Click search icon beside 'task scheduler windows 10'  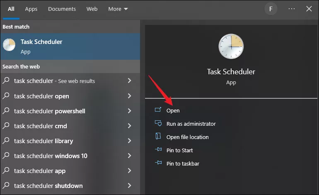[x=6, y=156]
